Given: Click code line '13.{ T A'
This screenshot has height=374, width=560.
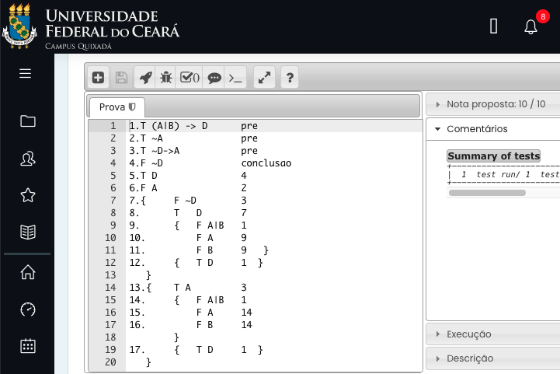Looking at the screenshot, I should tap(160, 288).
